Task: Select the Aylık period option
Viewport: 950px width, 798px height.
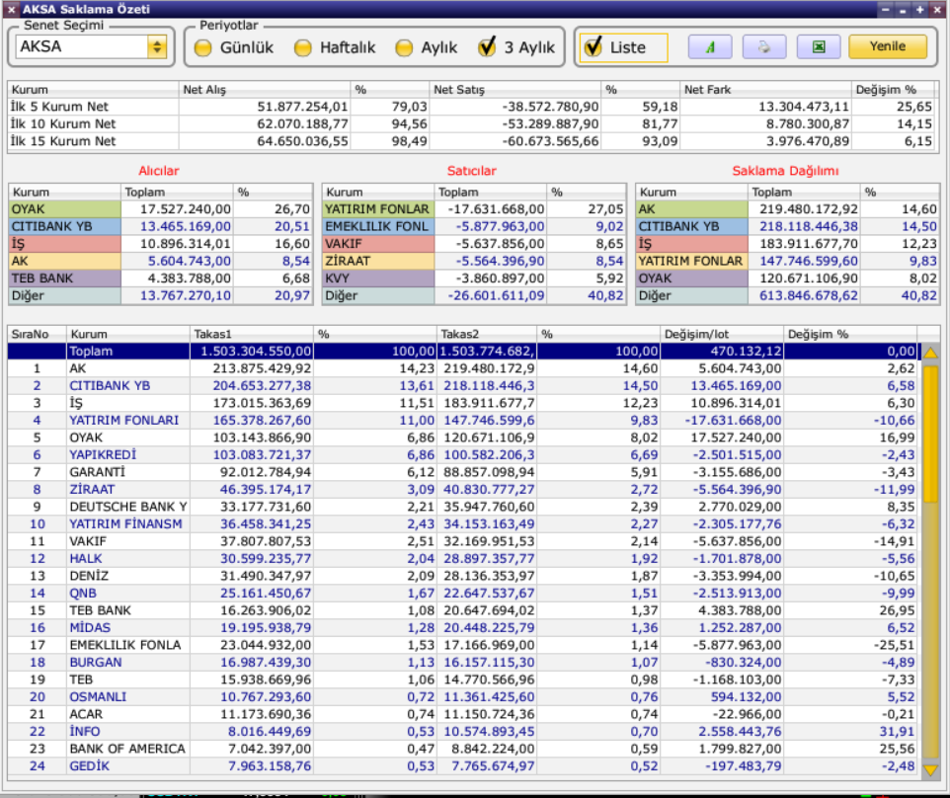Action: 427,47
